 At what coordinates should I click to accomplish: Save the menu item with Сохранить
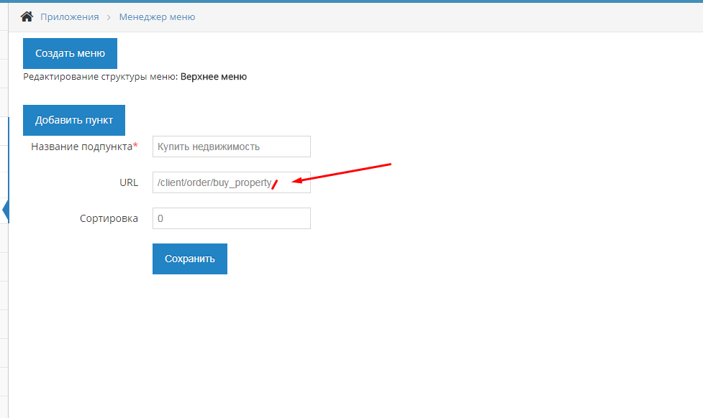189,259
